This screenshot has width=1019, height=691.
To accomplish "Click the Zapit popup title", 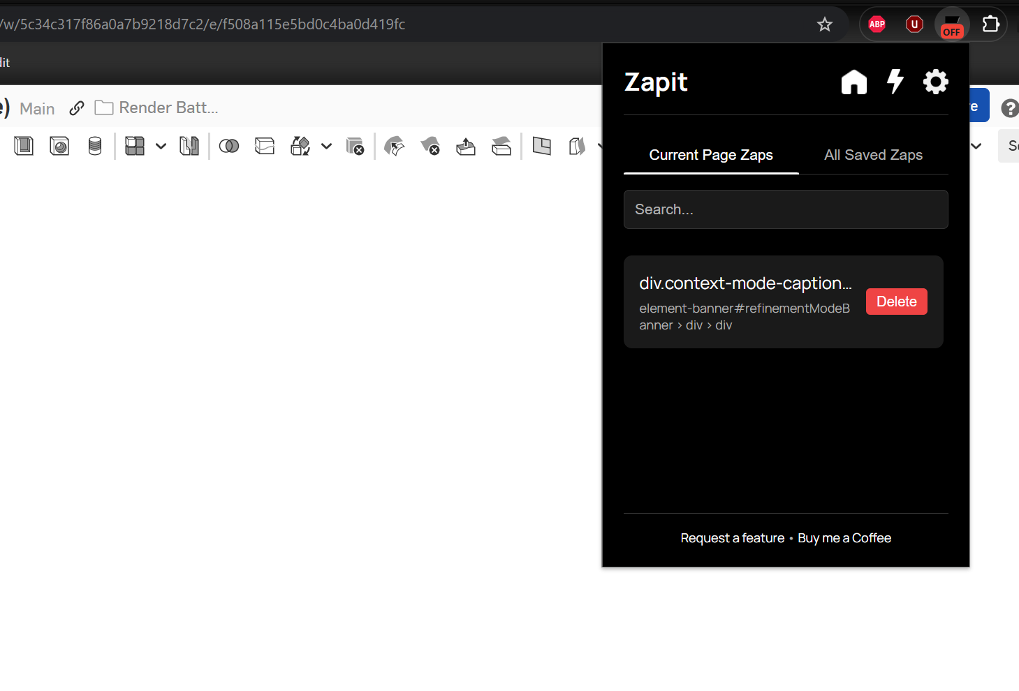I will click(x=656, y=82).
